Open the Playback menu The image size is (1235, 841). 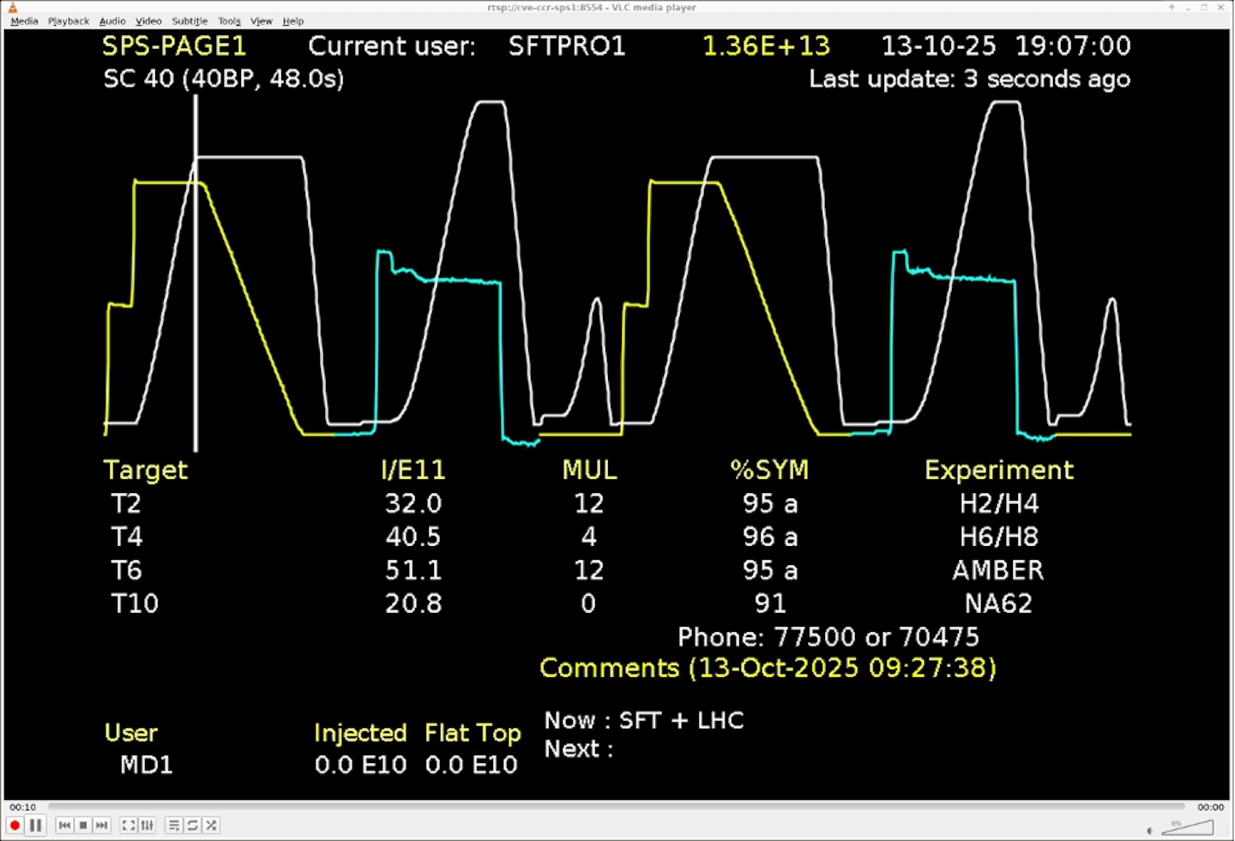click(69, 21)
